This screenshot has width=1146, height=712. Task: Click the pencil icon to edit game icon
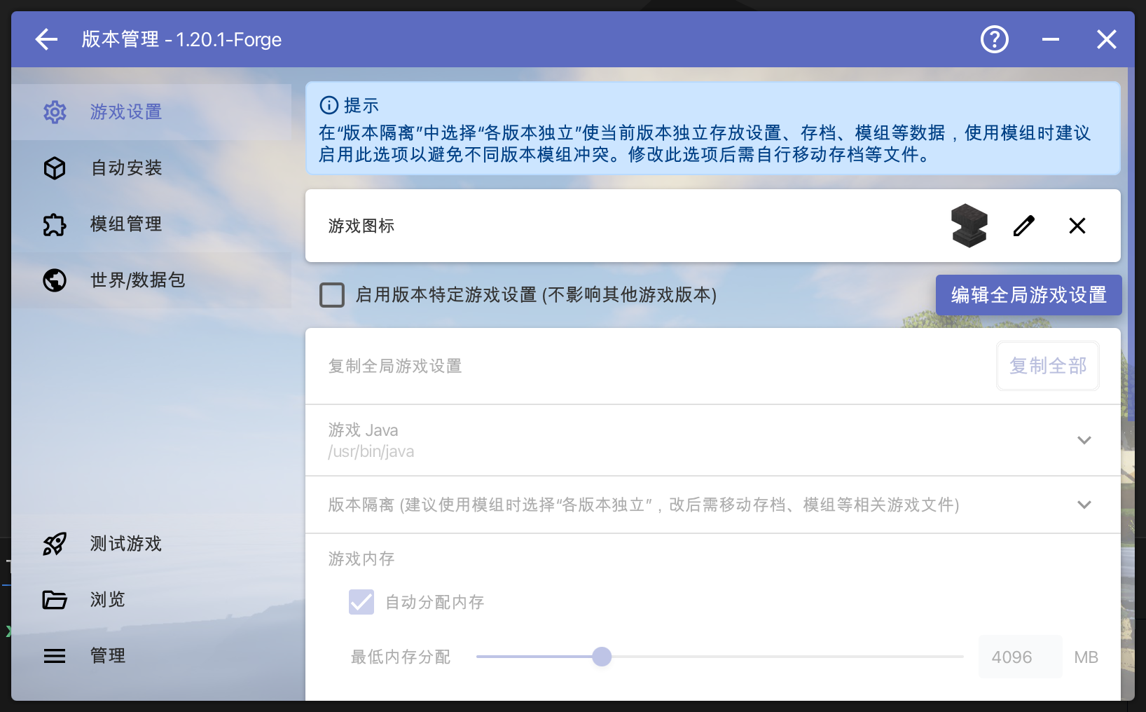click(x=1023, y=226)
